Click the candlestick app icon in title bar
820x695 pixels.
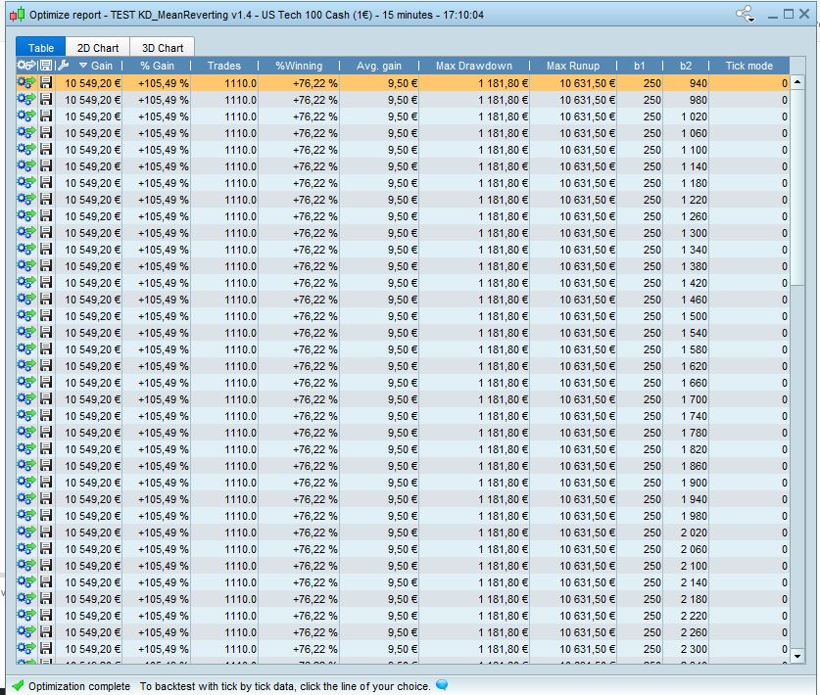click(x=18, y=15)
